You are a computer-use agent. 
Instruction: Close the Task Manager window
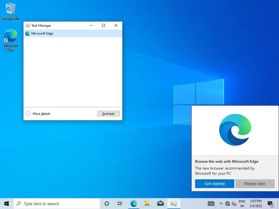[x=116, y=25]
